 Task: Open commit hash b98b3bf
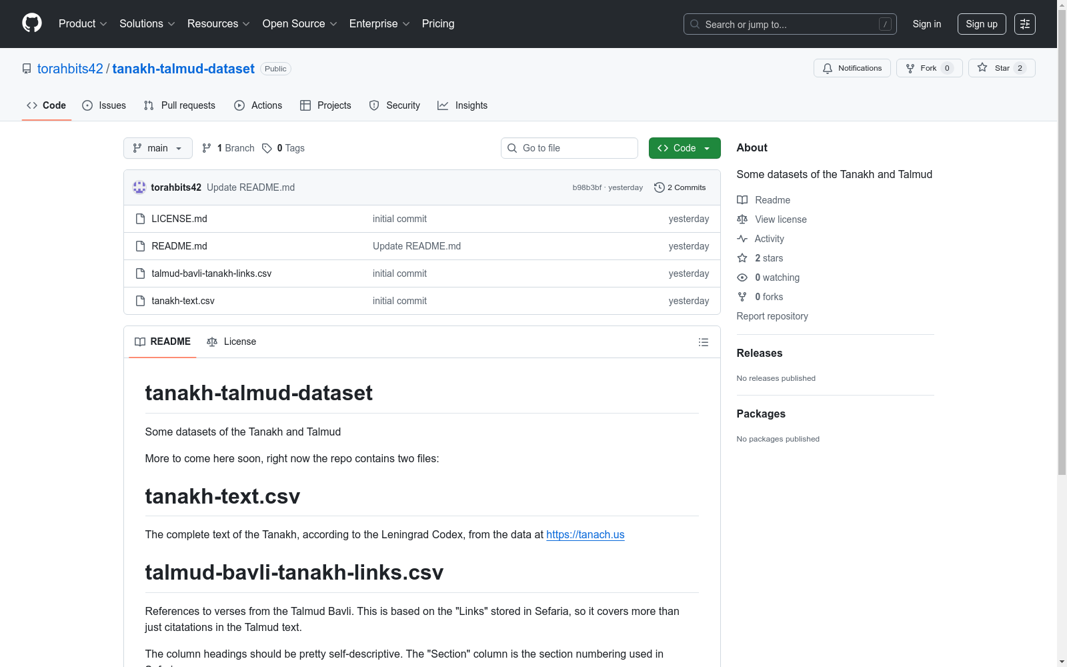587,187
